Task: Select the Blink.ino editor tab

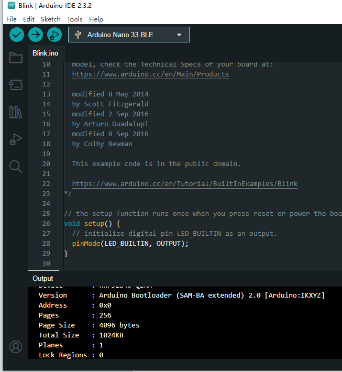Action: (46, 53)
